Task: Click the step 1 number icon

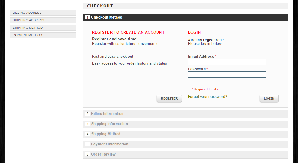Action: pos(87,18)
